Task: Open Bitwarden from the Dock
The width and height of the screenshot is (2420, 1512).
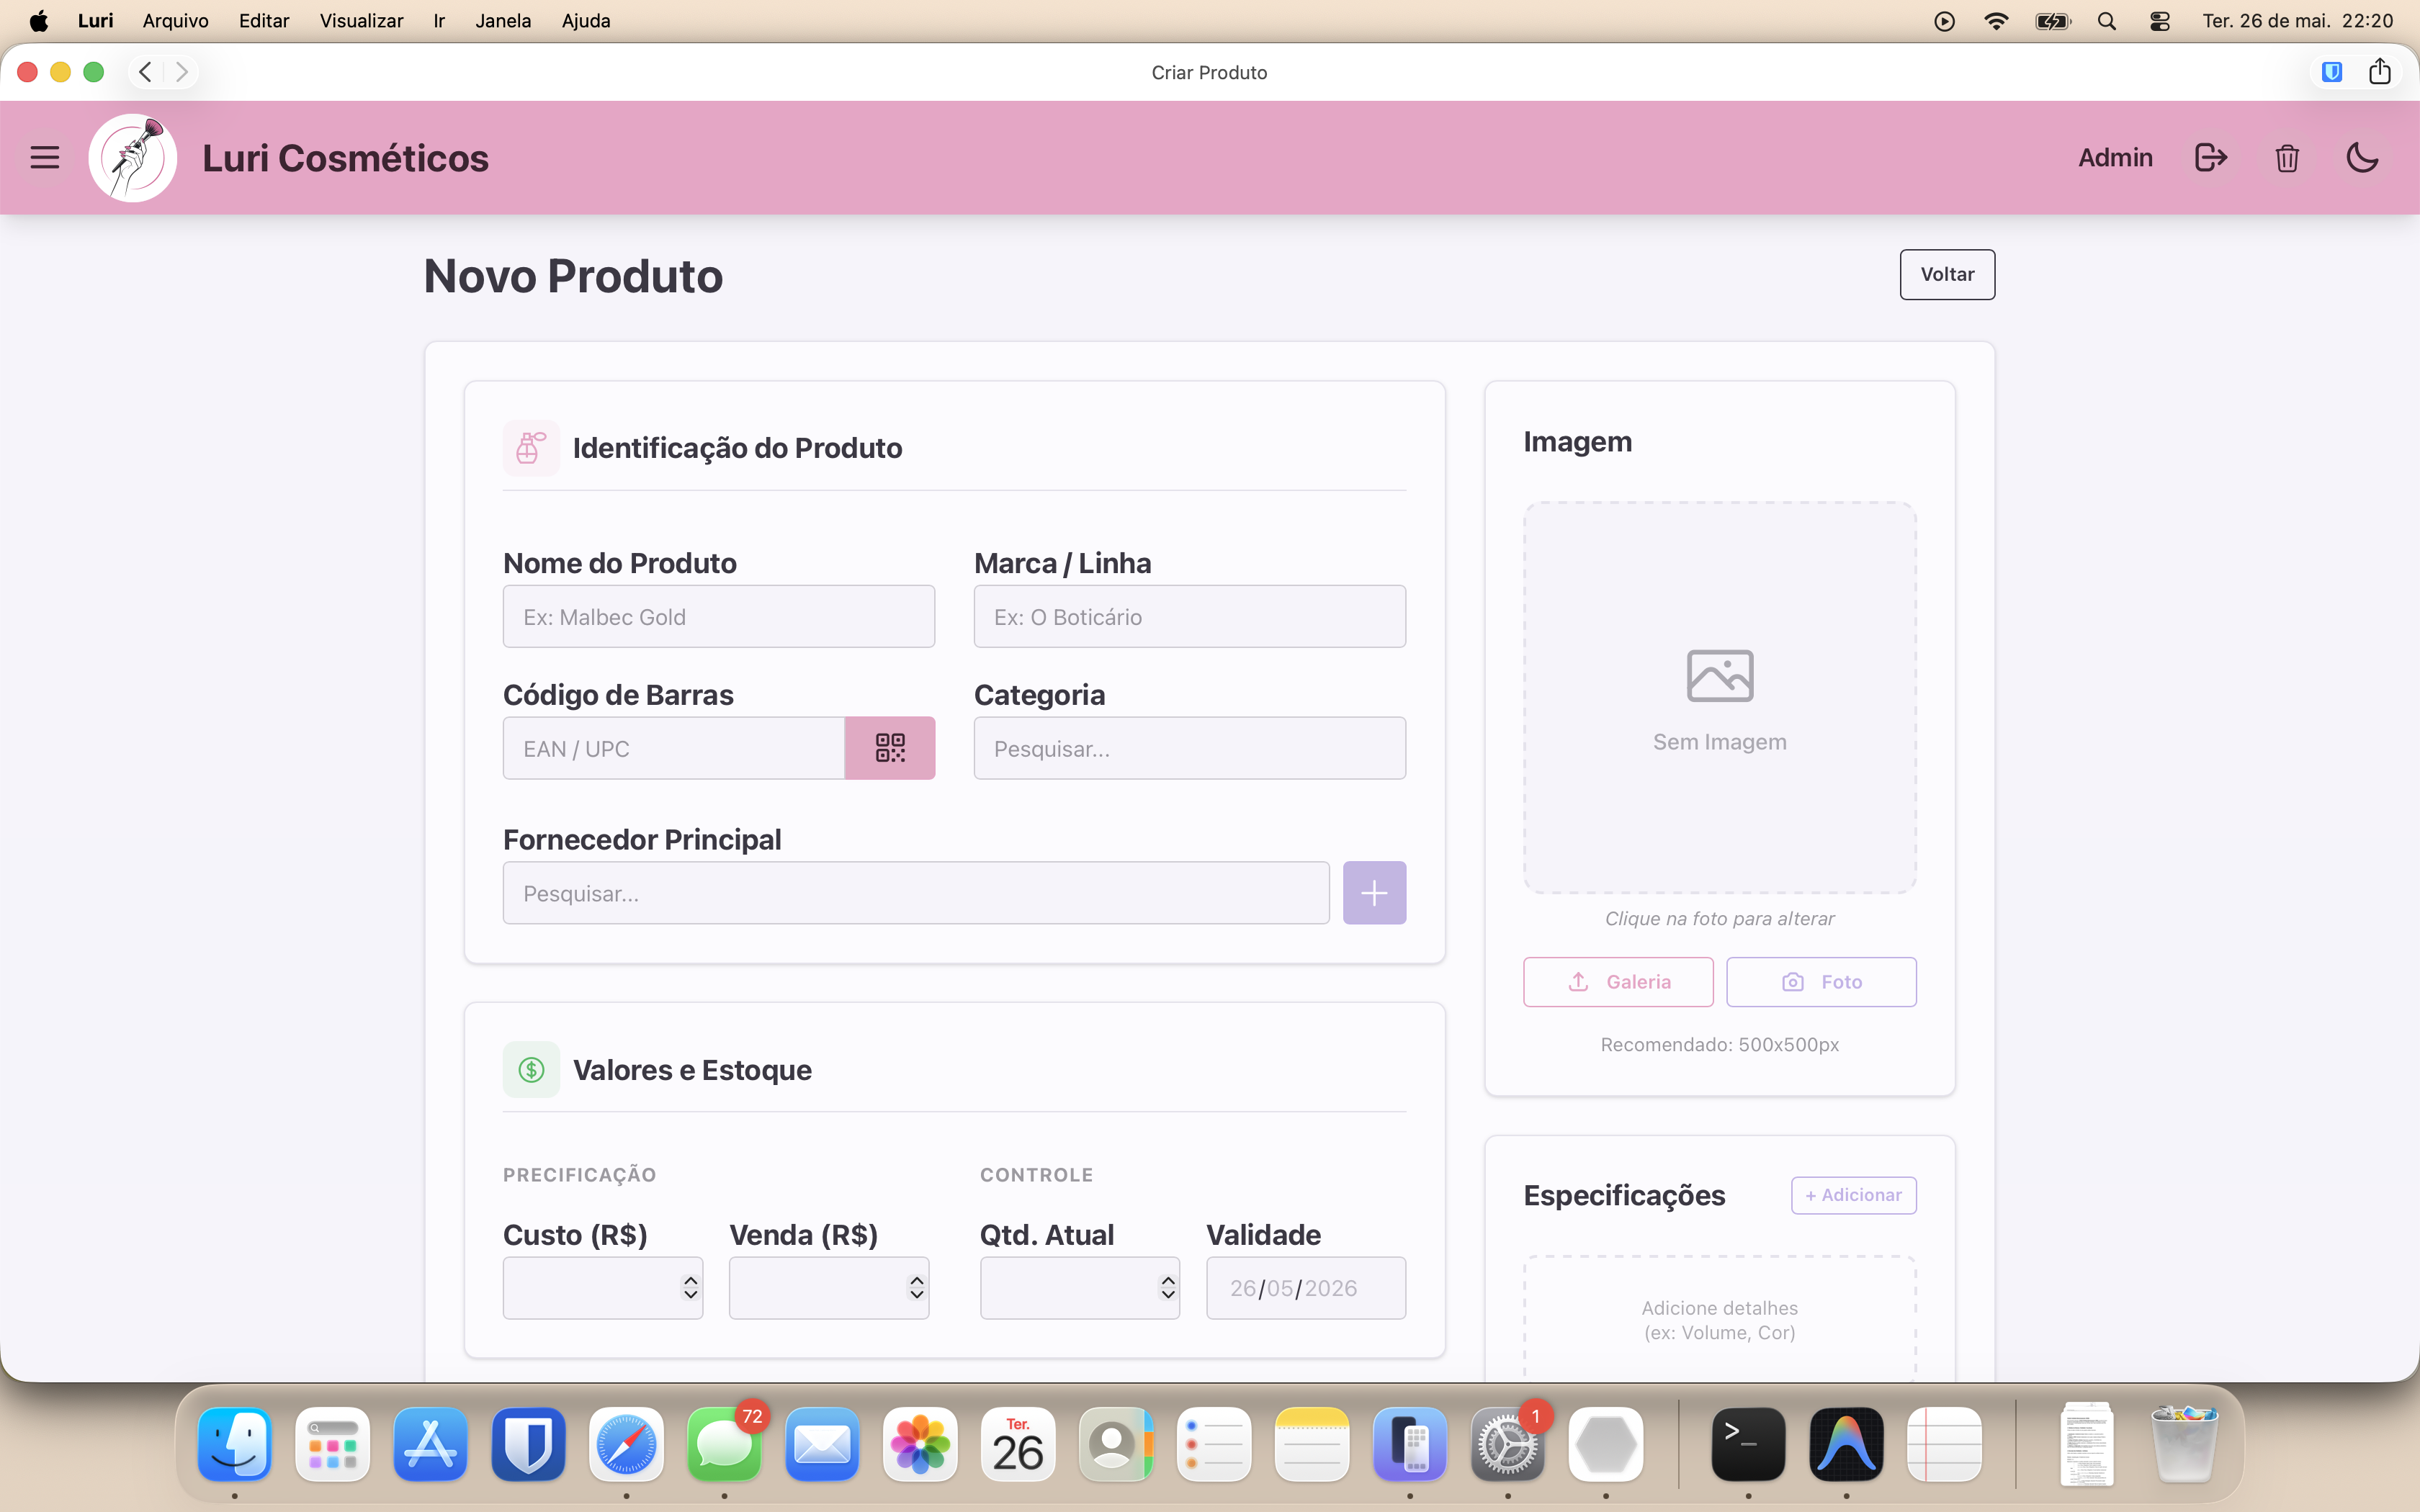Action: (529, 1444)
